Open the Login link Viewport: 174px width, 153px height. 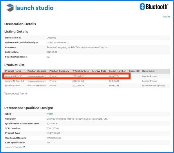pos(166,17)
